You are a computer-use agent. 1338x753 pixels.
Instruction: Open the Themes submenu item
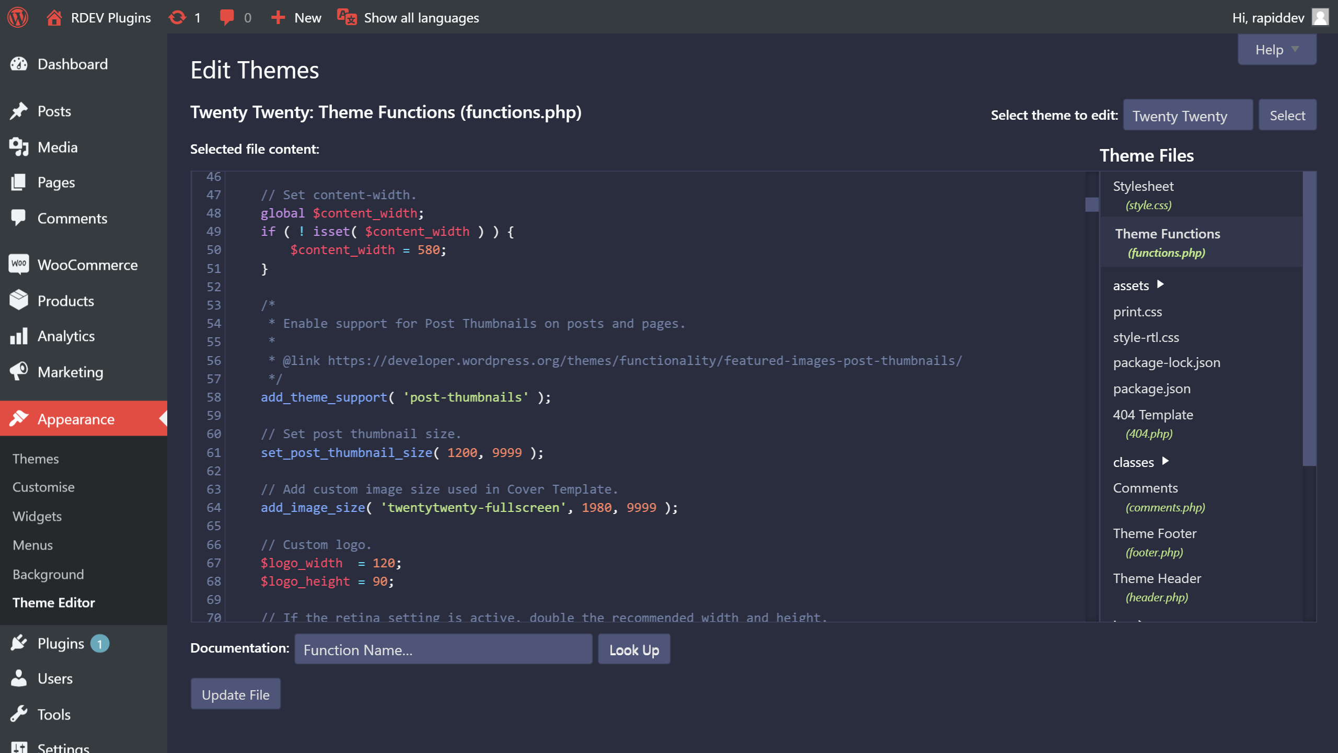[36, 458]
